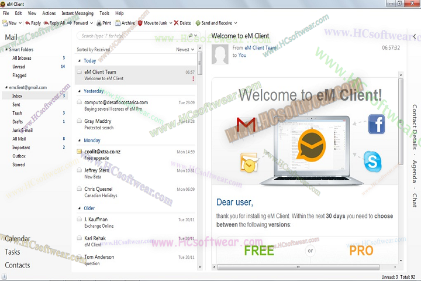Open the Tools menu
Screen dimensions: 421x281
tap(105, 13)
